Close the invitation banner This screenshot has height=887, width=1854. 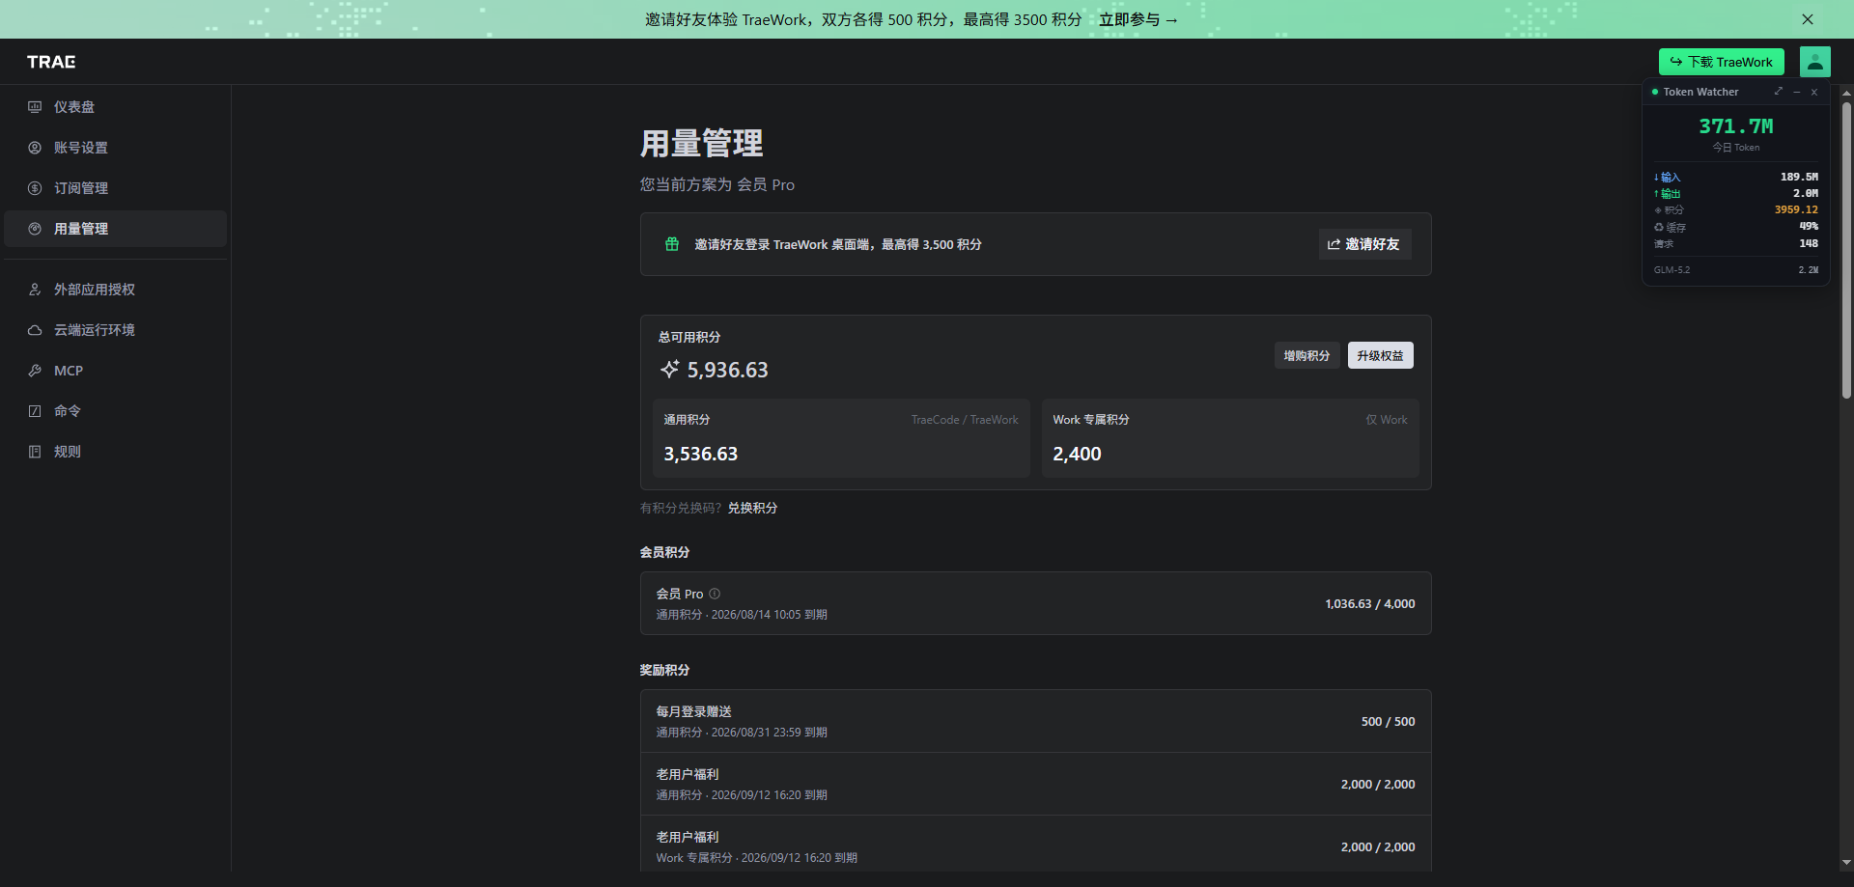[x=1808, y=19]
